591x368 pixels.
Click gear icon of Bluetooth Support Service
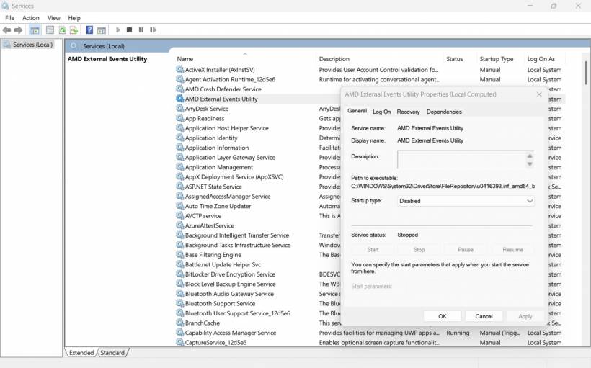[179, 303]
